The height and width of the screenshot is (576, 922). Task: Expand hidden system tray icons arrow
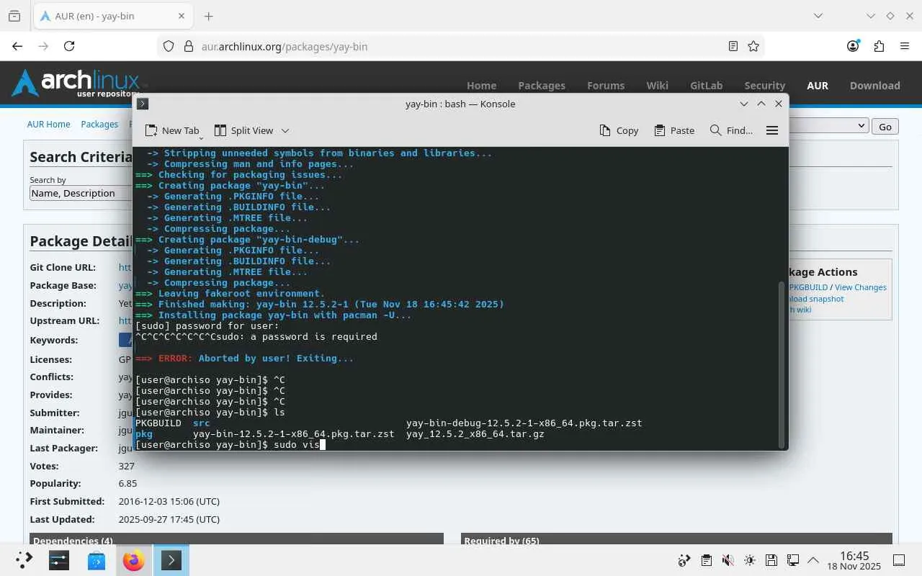pos(813,560)
